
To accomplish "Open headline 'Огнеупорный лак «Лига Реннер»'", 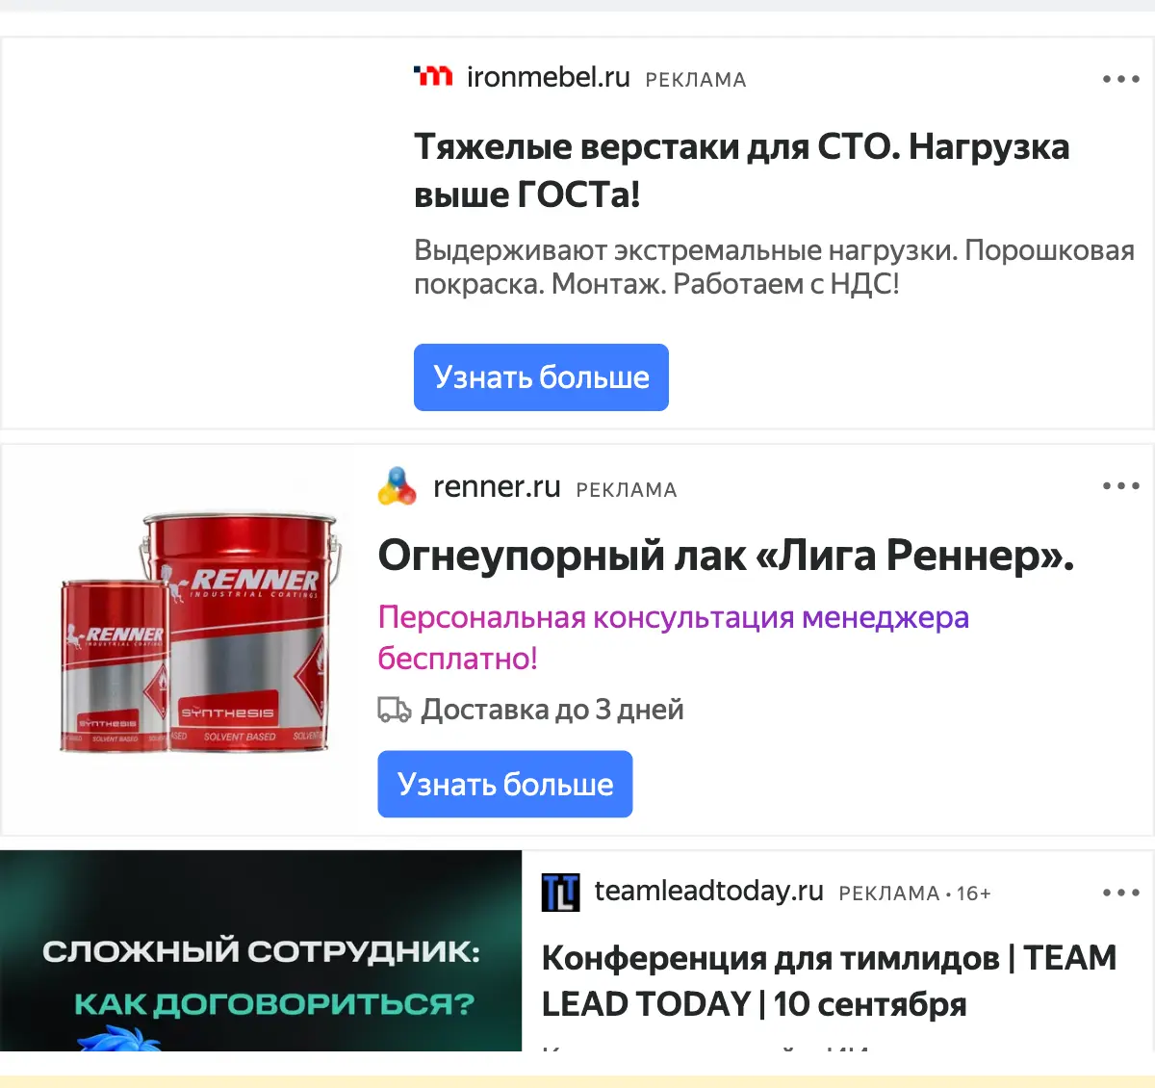I will point(726,556).
